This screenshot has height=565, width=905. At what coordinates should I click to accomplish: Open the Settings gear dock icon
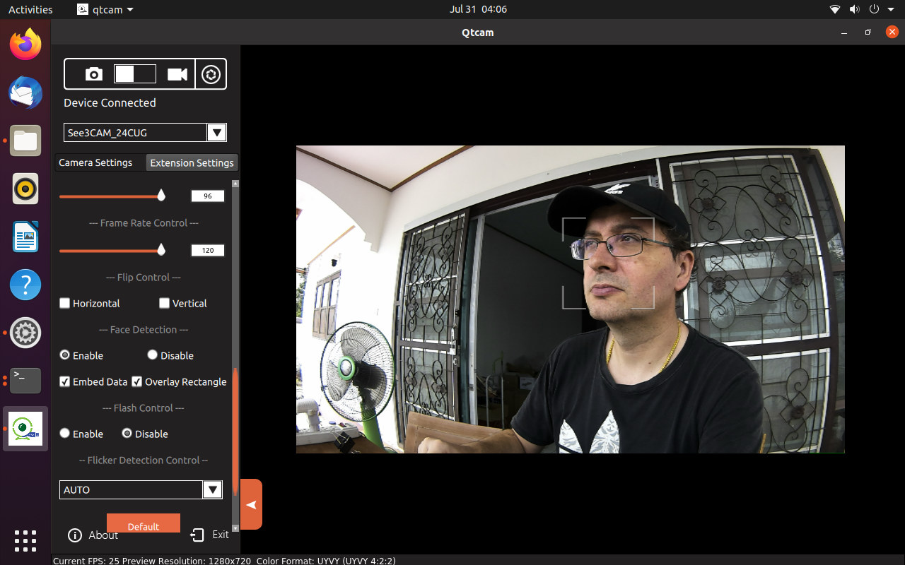(25, 333)
